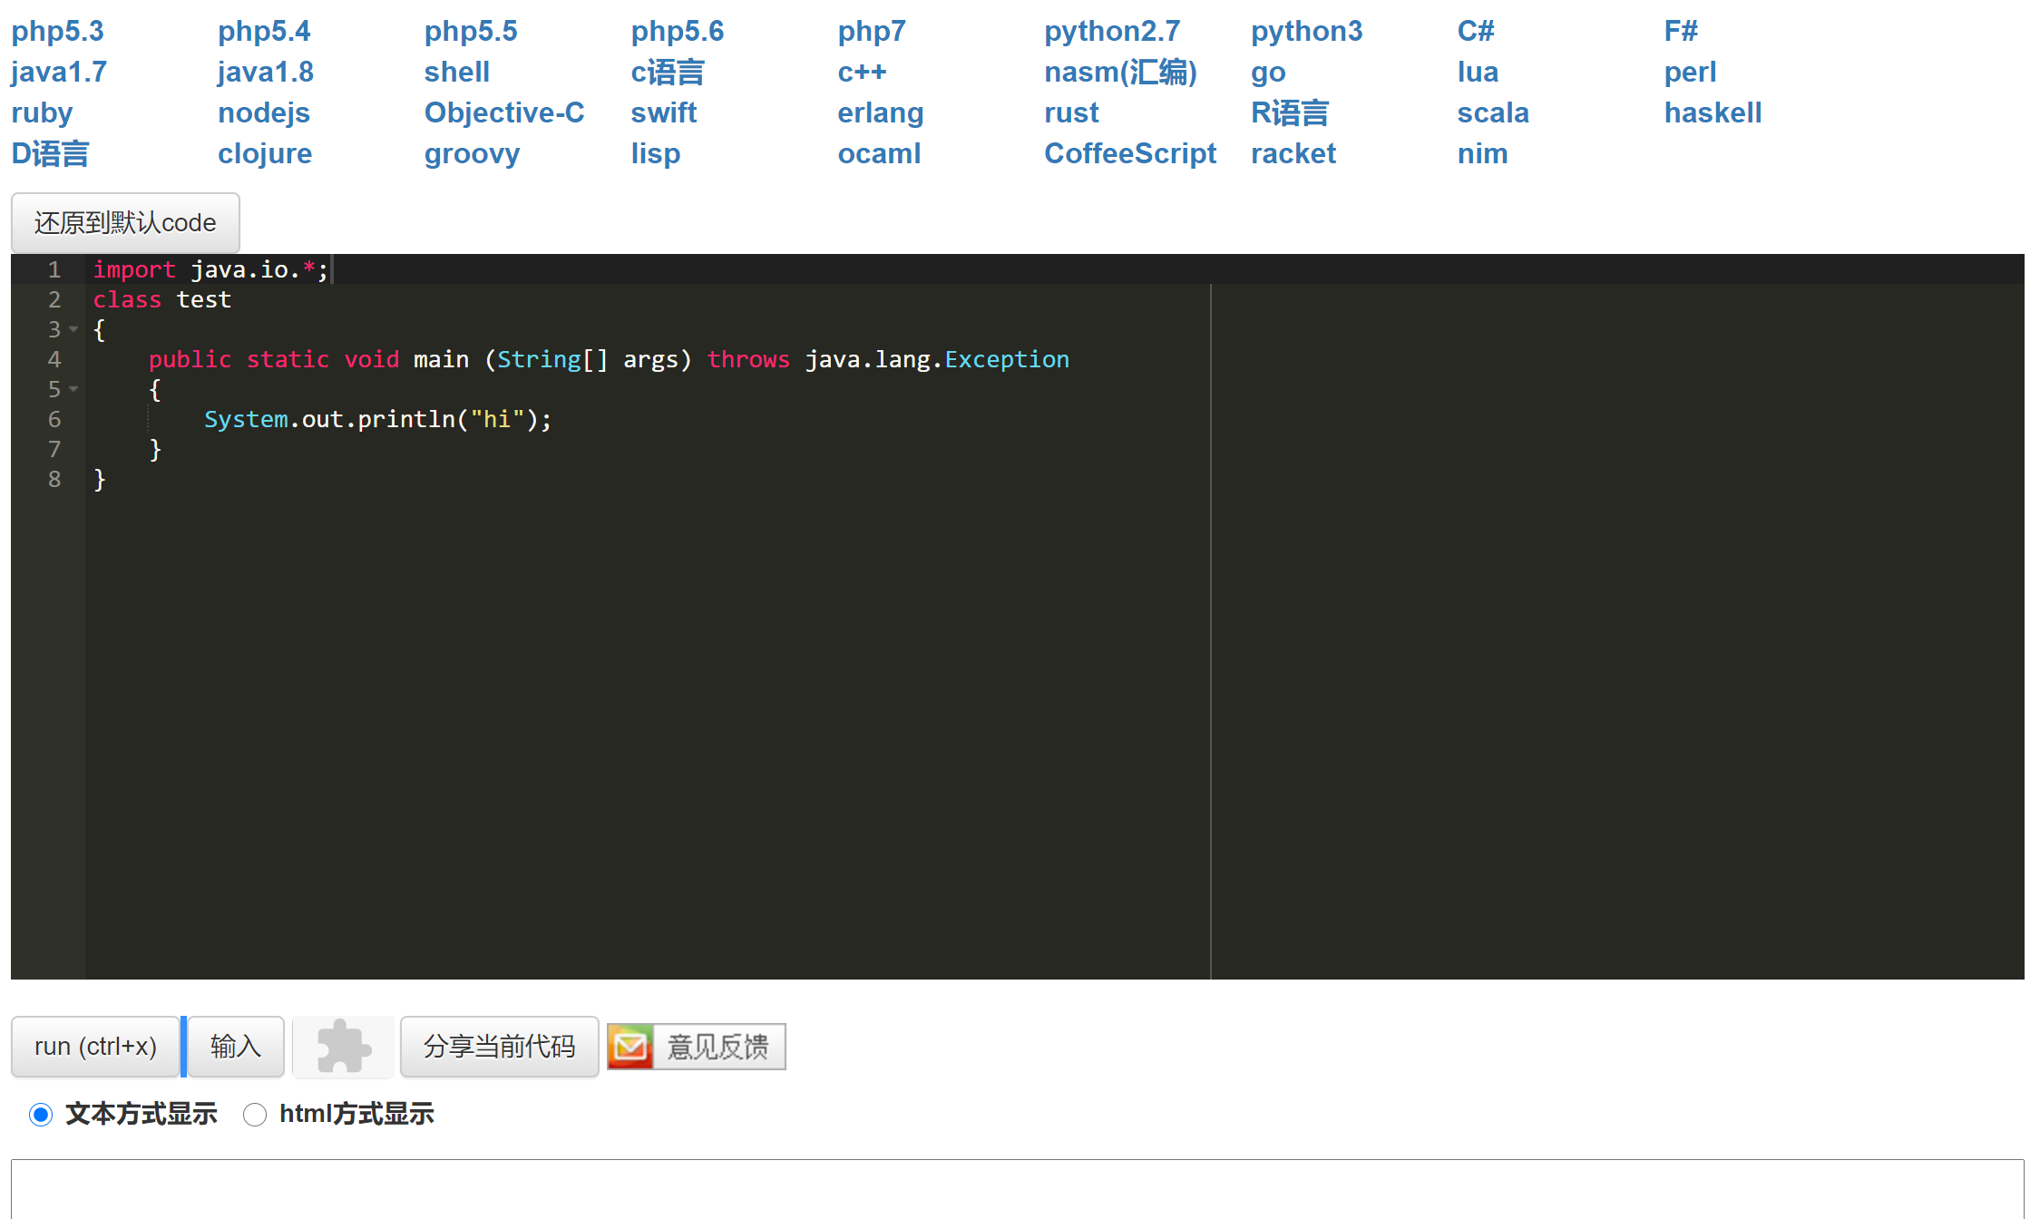Viewport: 2040px width, 1219px height.
Task: Collapse the code fold on line 5
Action: click(74, 389)
